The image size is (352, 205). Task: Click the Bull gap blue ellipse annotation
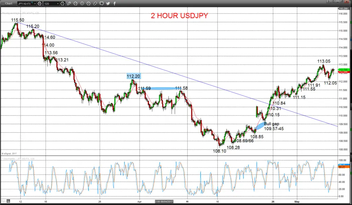coord(260,126)
